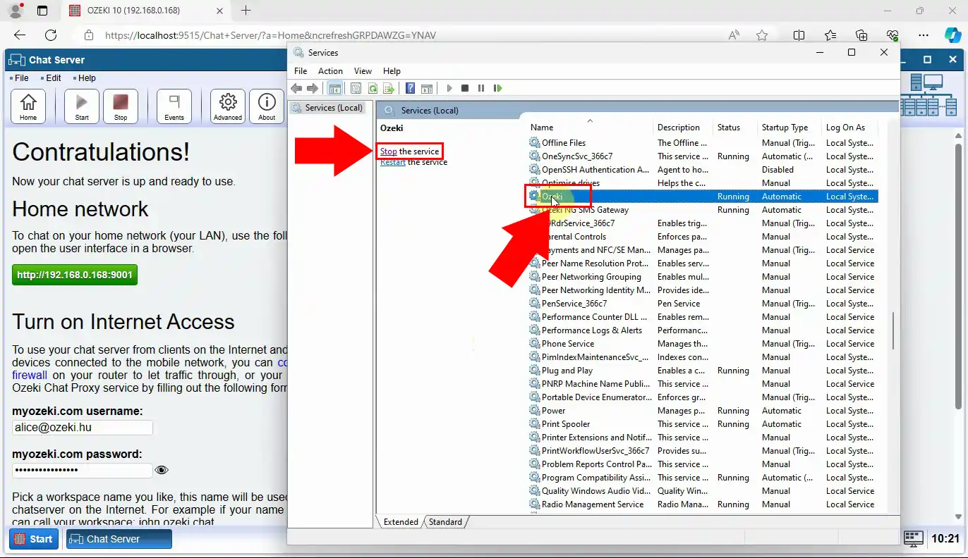The image size is (968, 558).
Task: Open the Tab Actions icon in browser
Action: pos(42,11)
